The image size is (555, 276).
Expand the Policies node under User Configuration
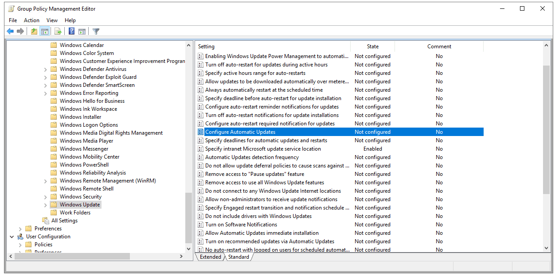[x=20, y=245]
